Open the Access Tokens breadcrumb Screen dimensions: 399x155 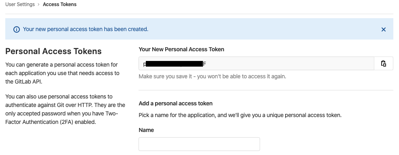click(60, 4)
